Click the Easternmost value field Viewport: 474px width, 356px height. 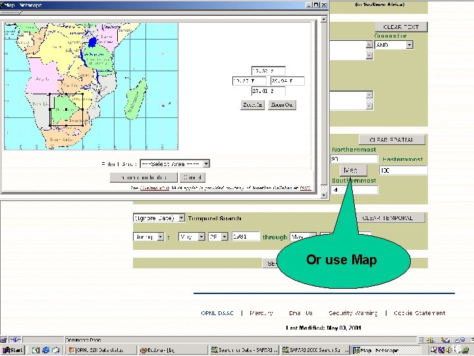pos(403,171)
